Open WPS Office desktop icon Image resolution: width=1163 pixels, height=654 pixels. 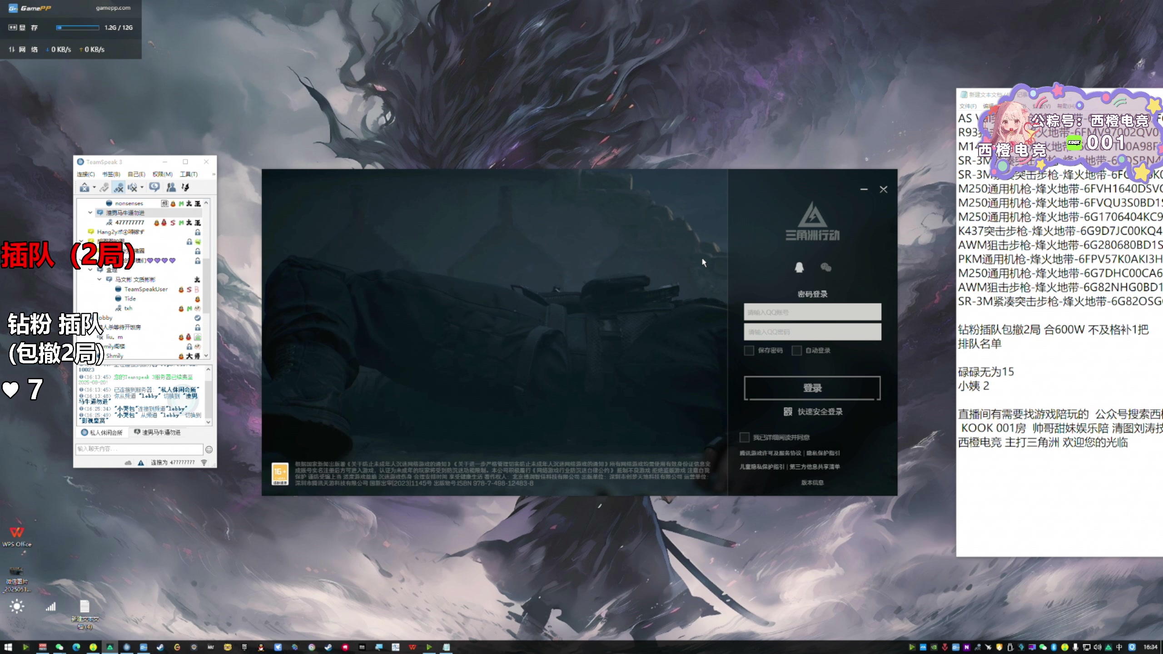[x=17, y=536]
